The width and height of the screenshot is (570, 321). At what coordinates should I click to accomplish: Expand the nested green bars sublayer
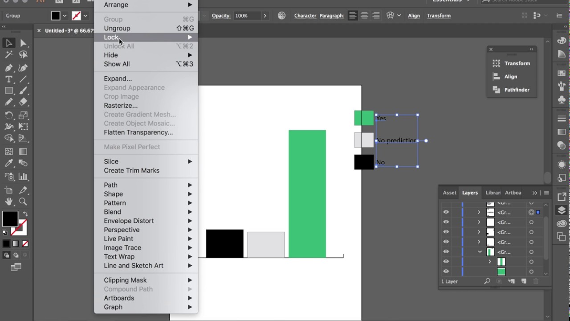(x=490, y=262)
